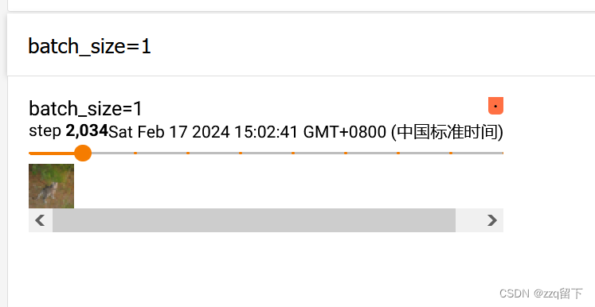Jump to first tick after the slider knob
Image resolution: width=595 pixels, height=307 pixels.
pyautogui.click(x=135, y=153)
